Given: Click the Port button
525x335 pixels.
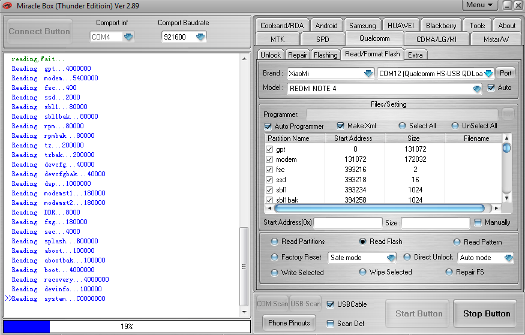Looking at the screenshot, I should [505, 73].
